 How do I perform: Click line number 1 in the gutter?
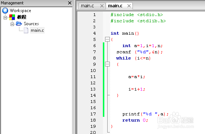click(x=94, y=15)
